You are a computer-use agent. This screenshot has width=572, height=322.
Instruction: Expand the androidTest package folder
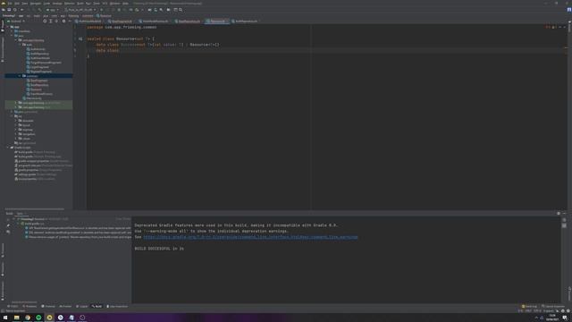click(x=16, y=103)
